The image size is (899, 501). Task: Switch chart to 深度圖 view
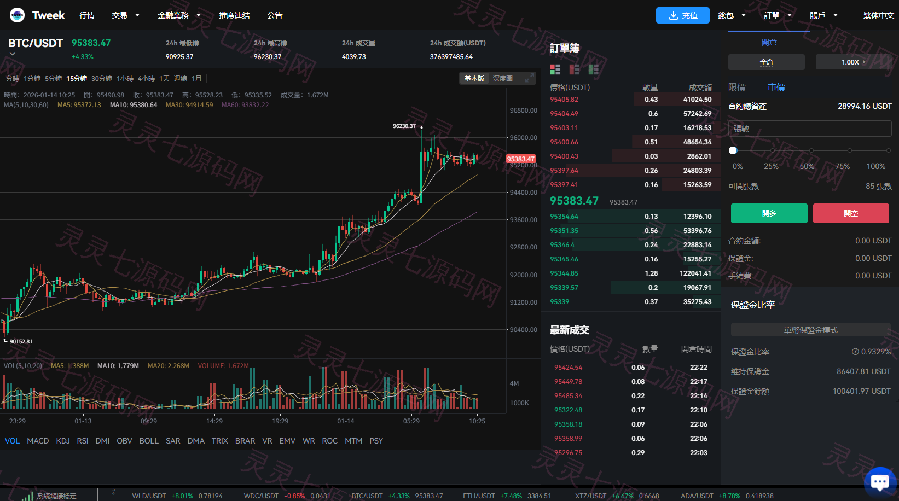[x=502, y=79]
